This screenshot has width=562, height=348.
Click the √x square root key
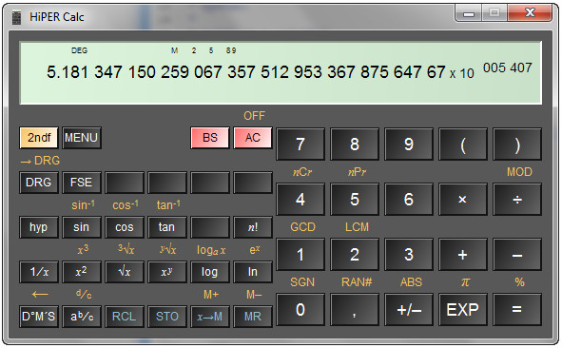(125, 272)
